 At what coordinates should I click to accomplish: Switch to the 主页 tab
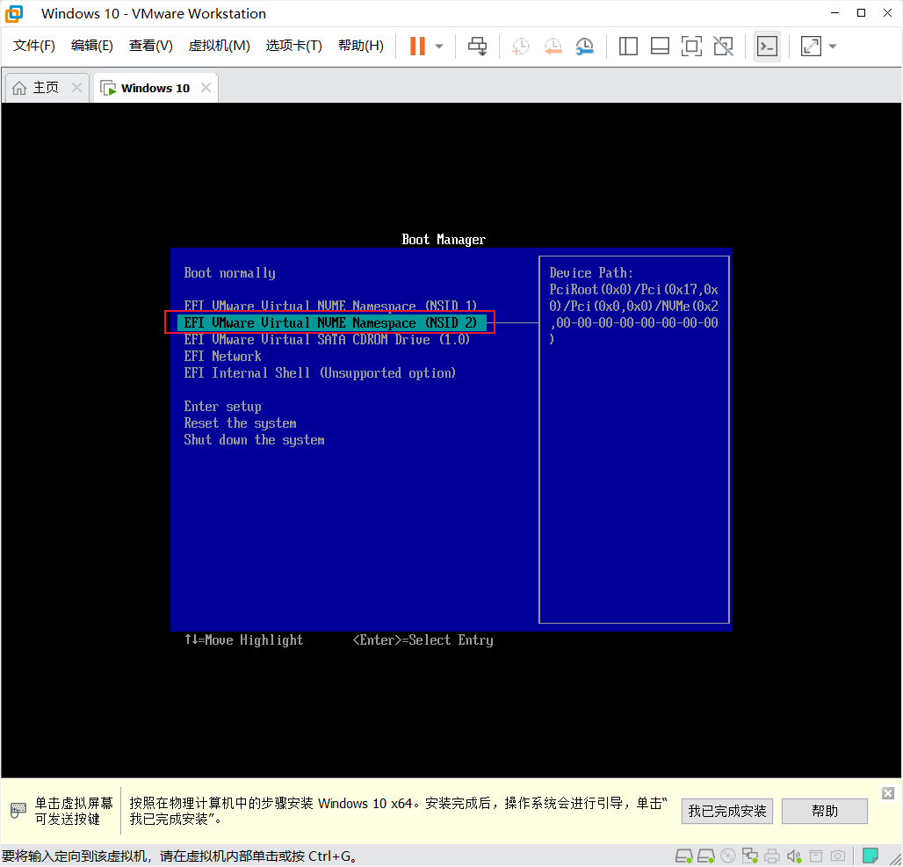click(x=46, y=88)
